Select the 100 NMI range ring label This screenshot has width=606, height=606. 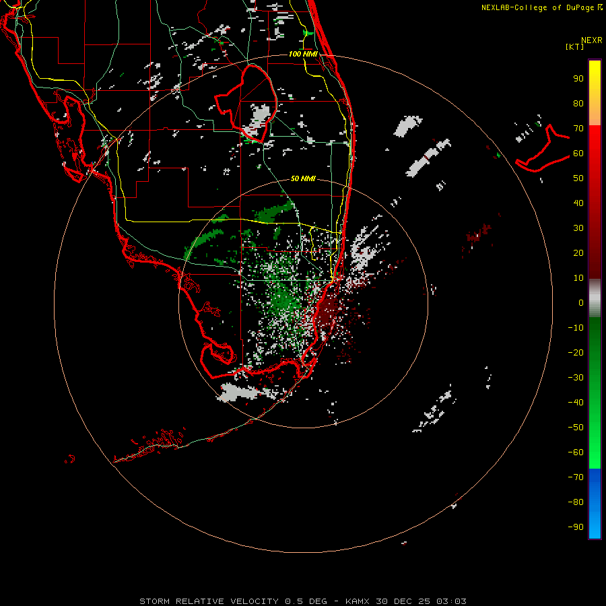tap(304, 54)
